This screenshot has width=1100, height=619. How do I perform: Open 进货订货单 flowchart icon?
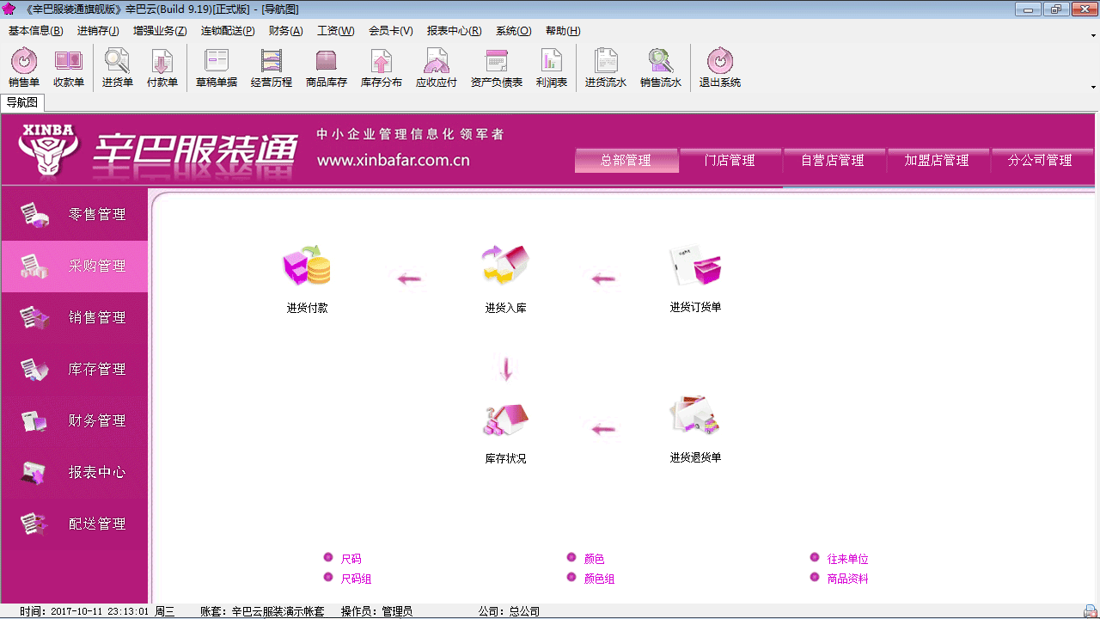[695, 279]
